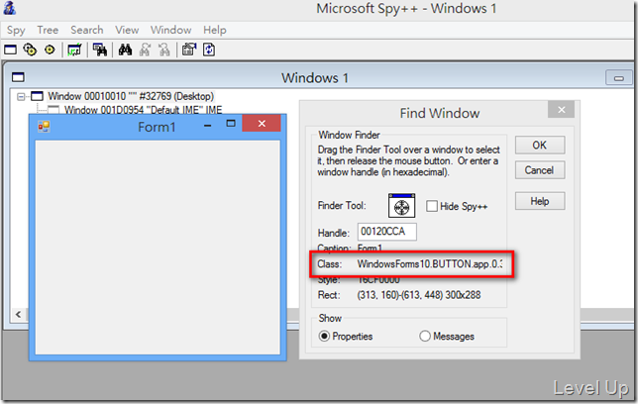This screenshot has height=404, width=638.
Task: Click the Log Messages toolbar icon
Action: (x=74, y=50)
